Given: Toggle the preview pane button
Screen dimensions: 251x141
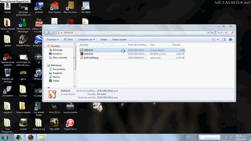Looking at the screenshot, I should (x=224, y=40).
